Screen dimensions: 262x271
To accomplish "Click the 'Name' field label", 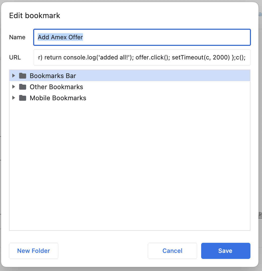I will click(x=17, y=37).
